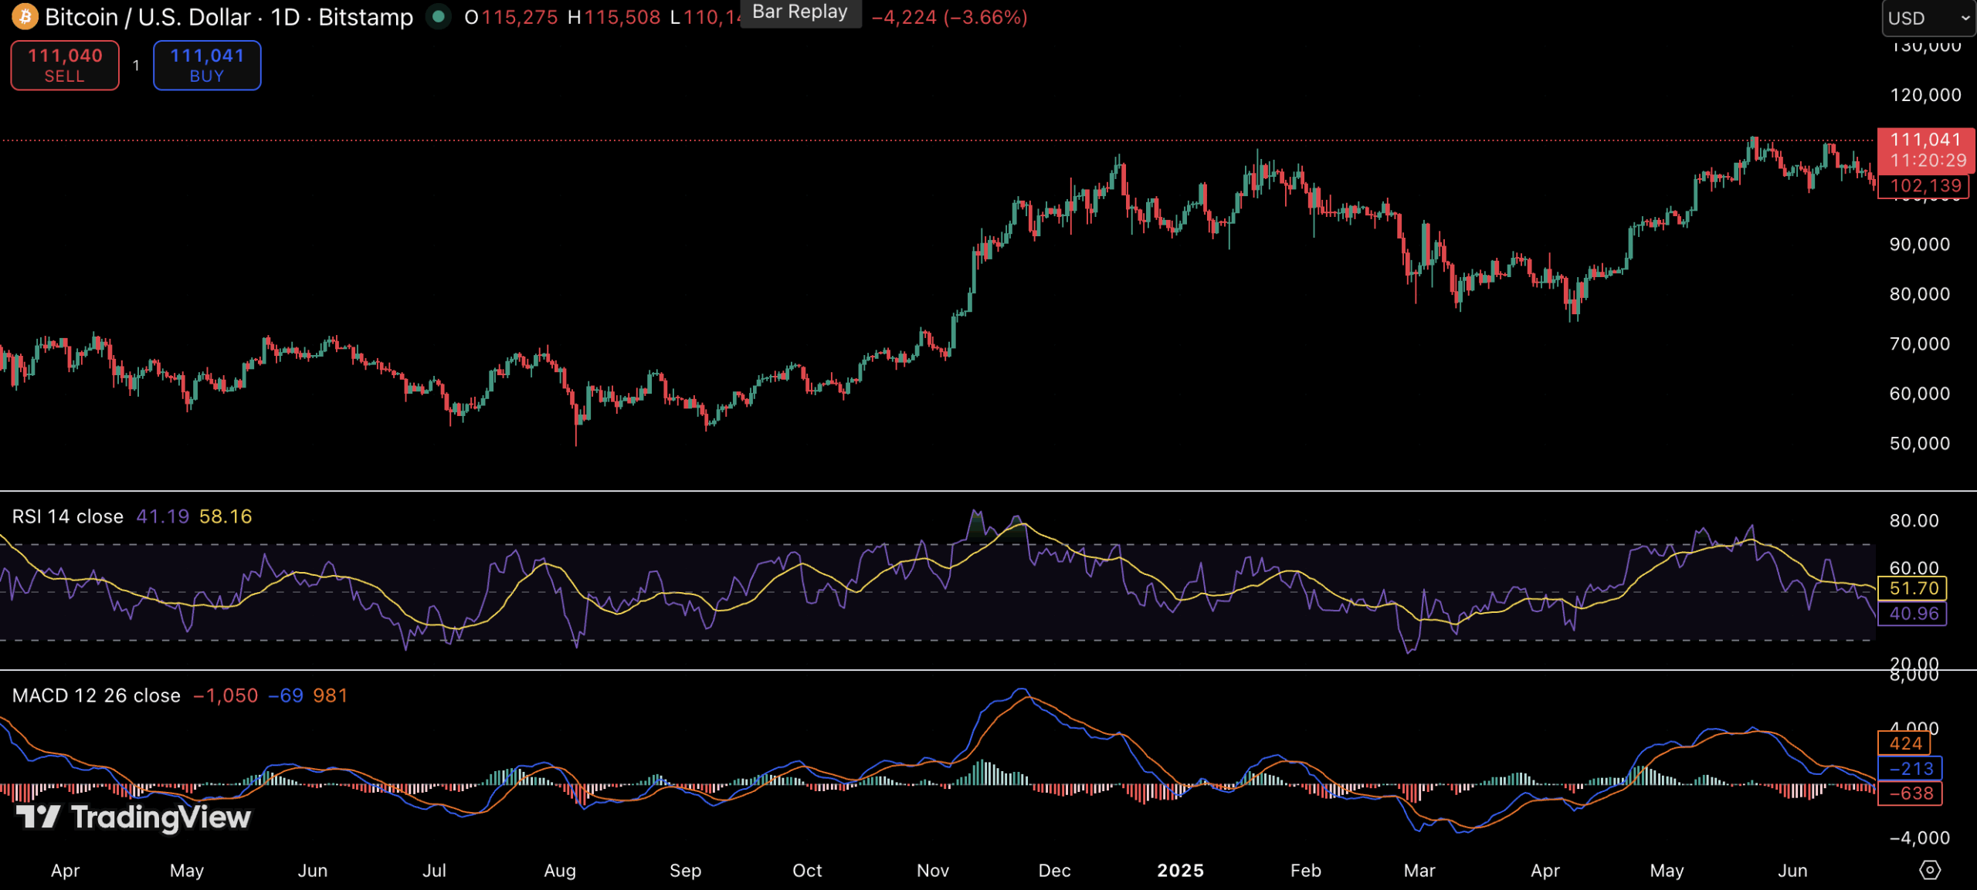Click yellow RSI value label 51.70
The width and height of the screenshot is (1977, 890).
pos(1913,588)
